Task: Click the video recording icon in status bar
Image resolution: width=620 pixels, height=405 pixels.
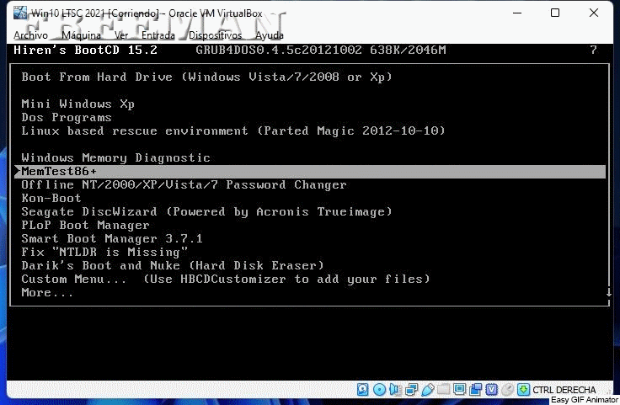Action: click(475, 390)
